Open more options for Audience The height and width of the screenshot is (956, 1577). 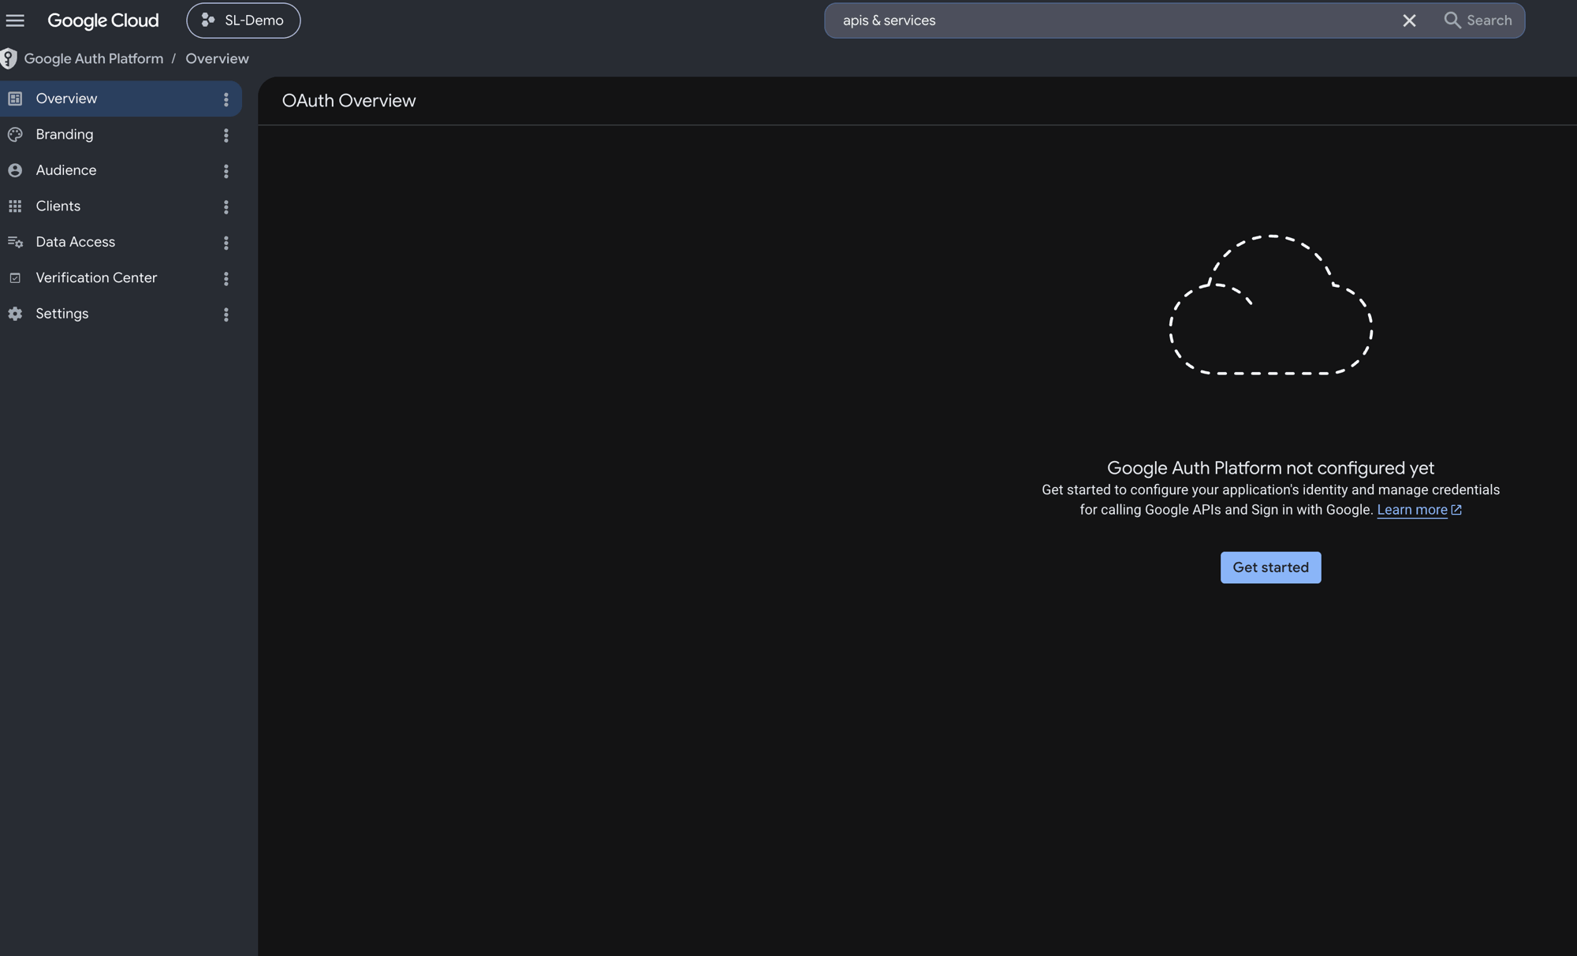226,171
